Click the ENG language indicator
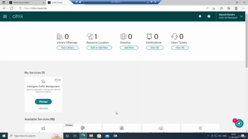The image size is (248, 139). pos(225,136)
